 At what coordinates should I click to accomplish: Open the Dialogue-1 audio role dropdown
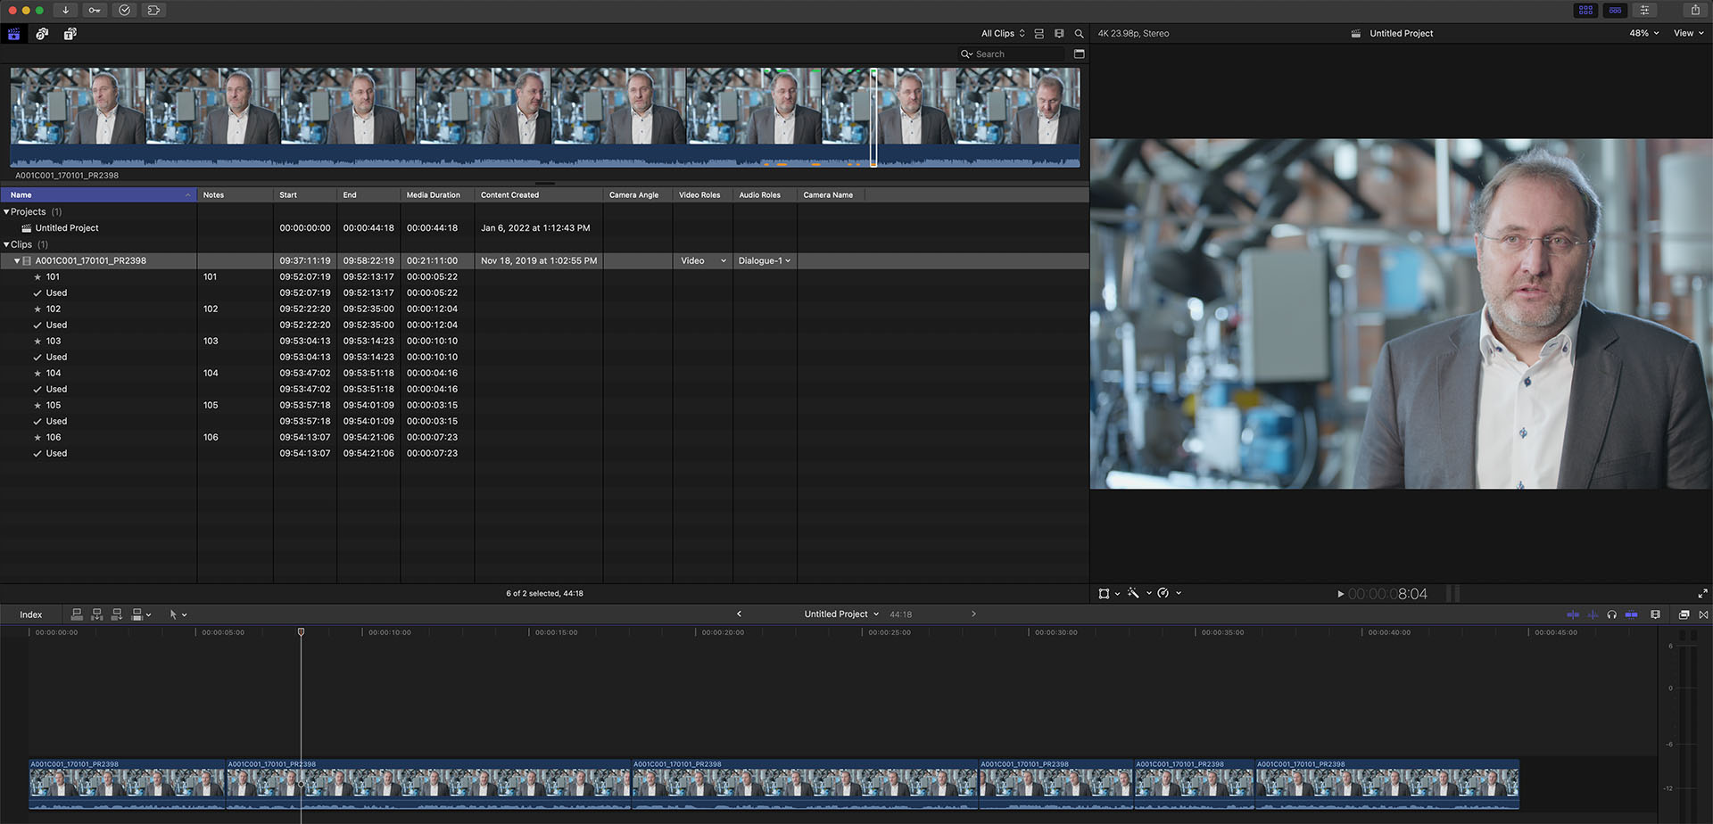pyautogui.click(x=765, y=260)
